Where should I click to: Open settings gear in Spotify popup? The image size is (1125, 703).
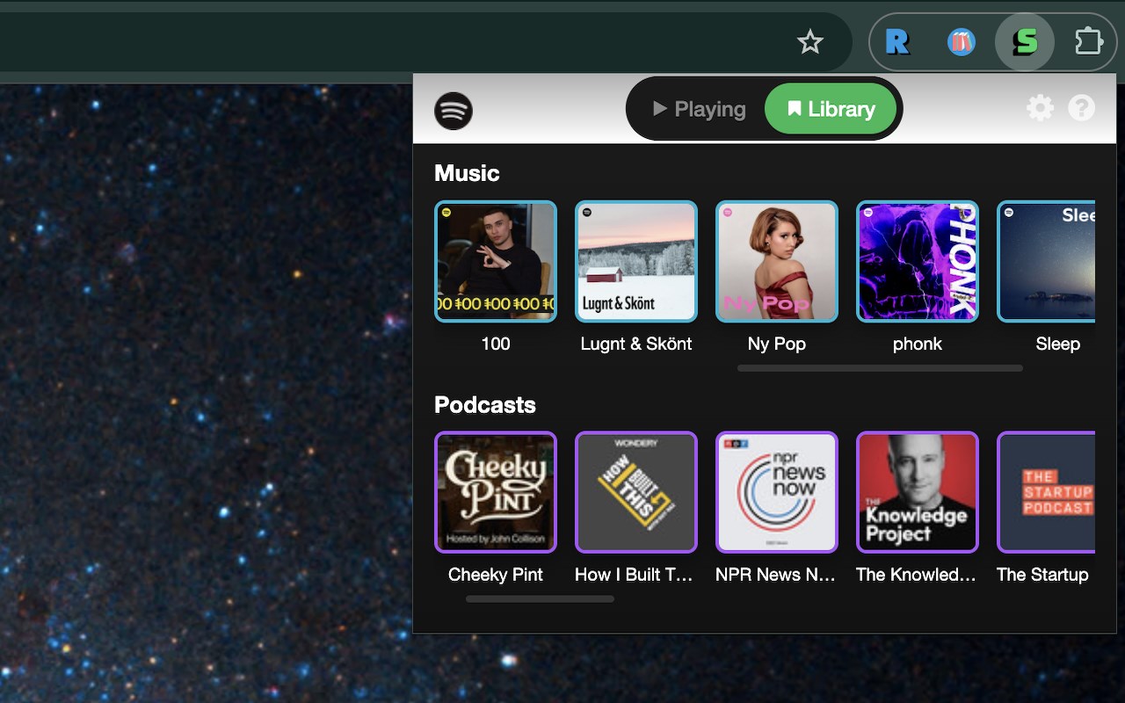click(x=1040, y=108)
